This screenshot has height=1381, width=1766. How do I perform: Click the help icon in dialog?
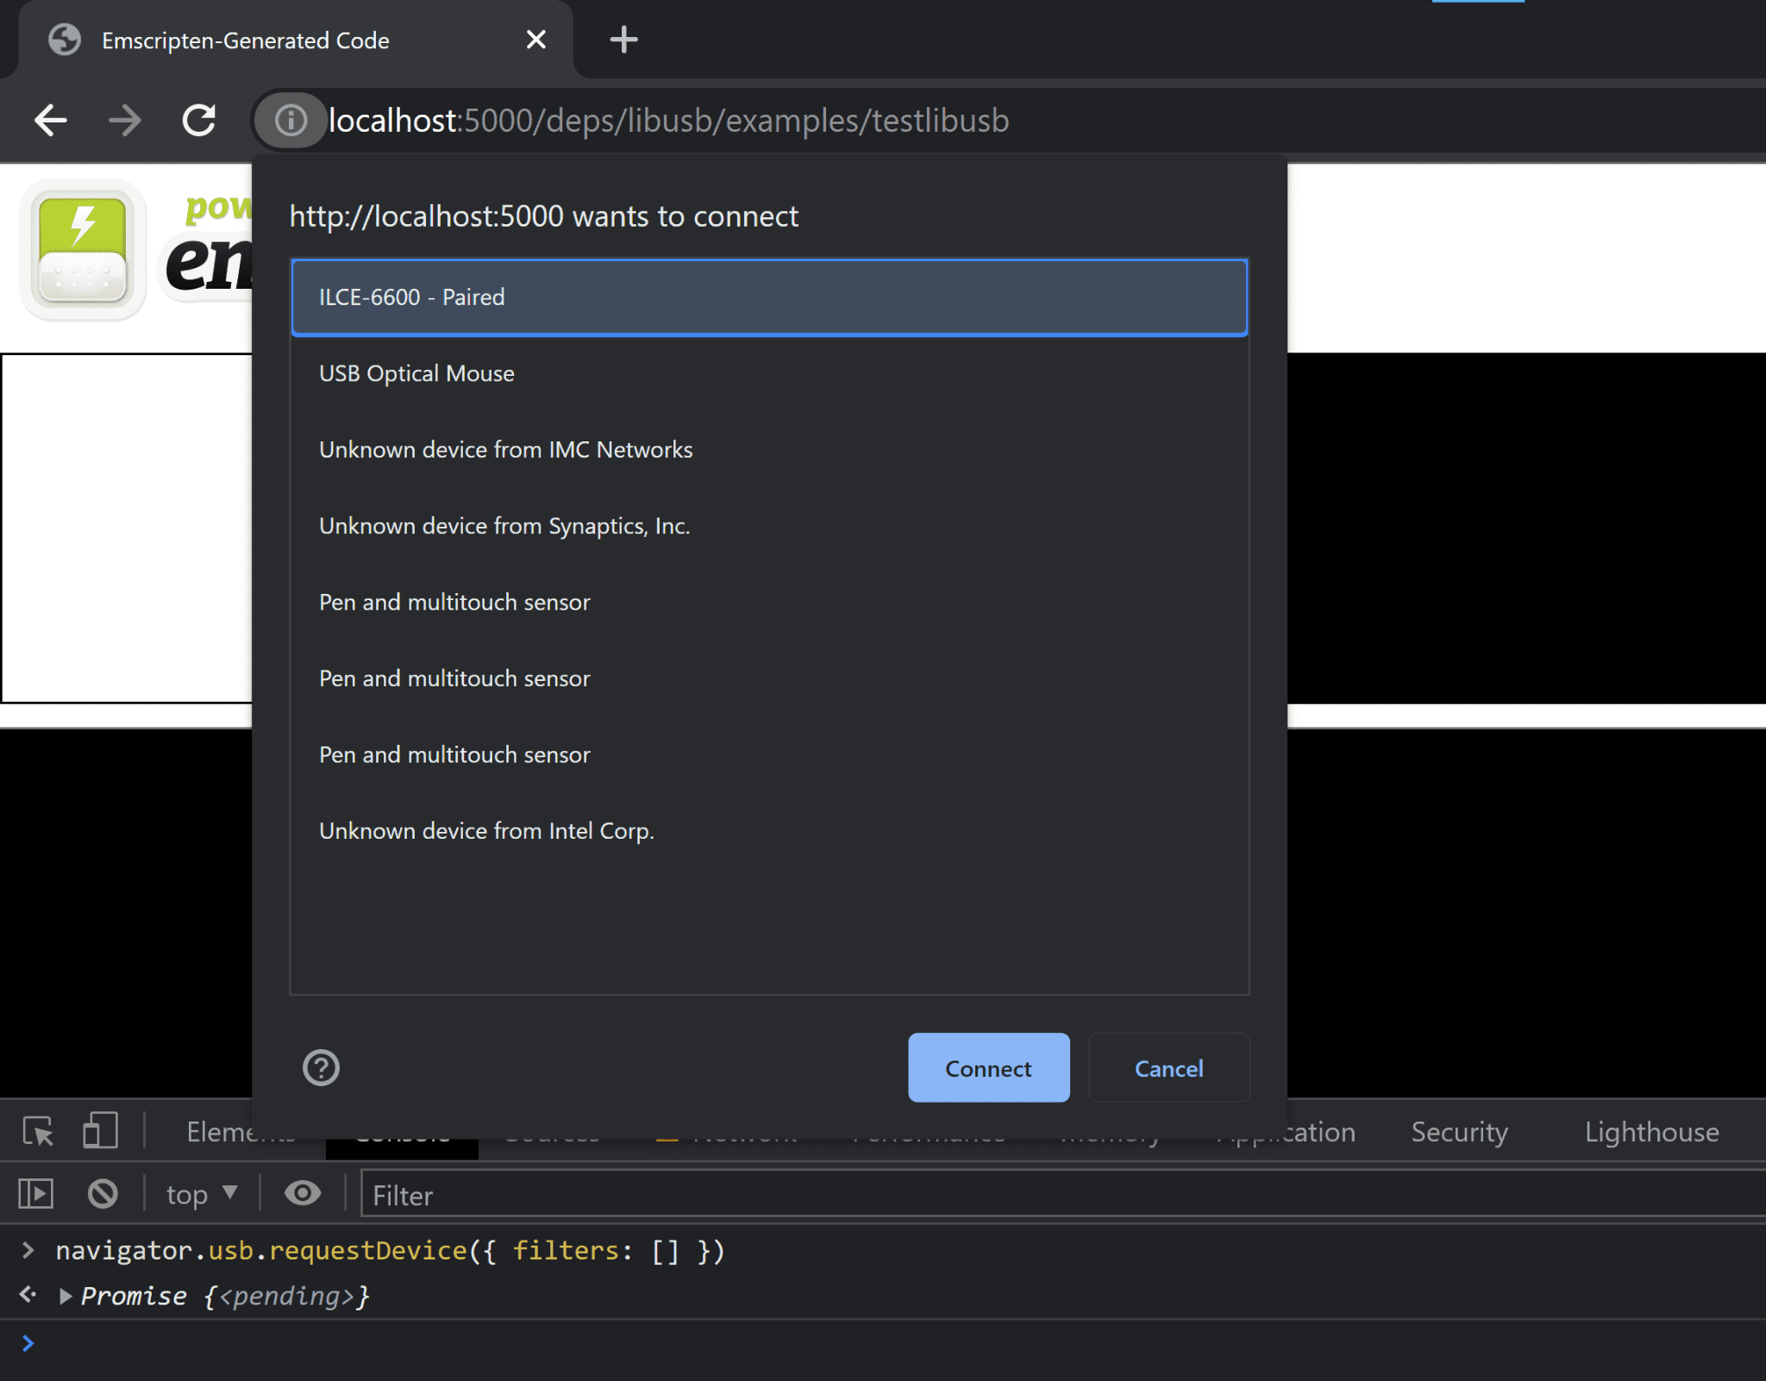321,1067
